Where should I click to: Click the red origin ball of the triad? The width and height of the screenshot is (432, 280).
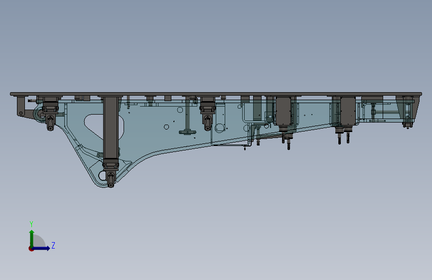click(31, 249)
